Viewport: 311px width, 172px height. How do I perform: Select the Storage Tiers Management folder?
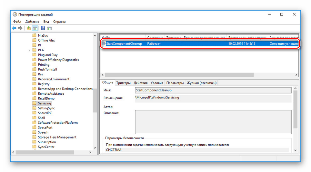click(x=57, y=137)
